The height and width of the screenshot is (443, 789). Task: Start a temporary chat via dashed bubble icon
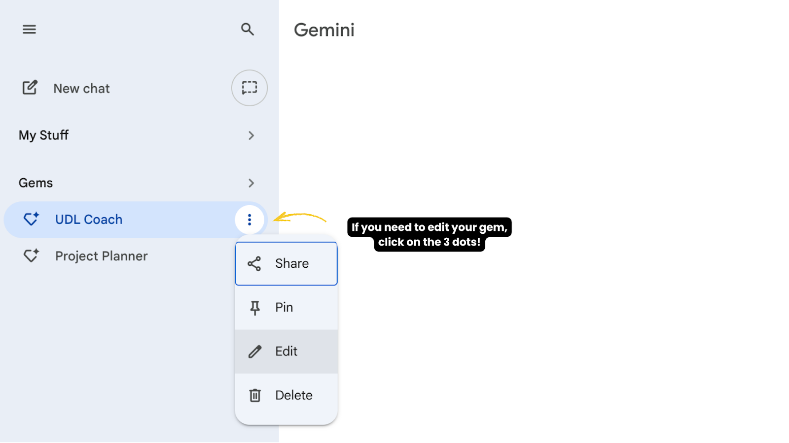click(250, 88)
